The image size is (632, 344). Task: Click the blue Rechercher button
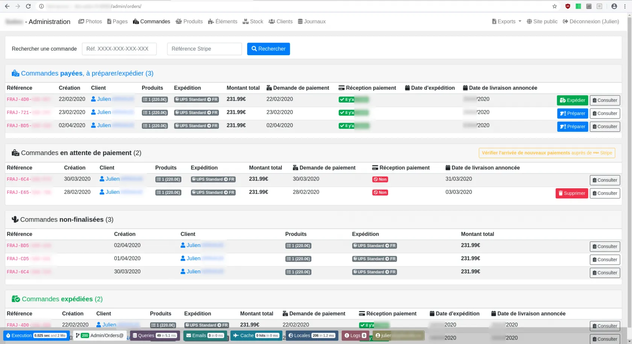[268, 49]
